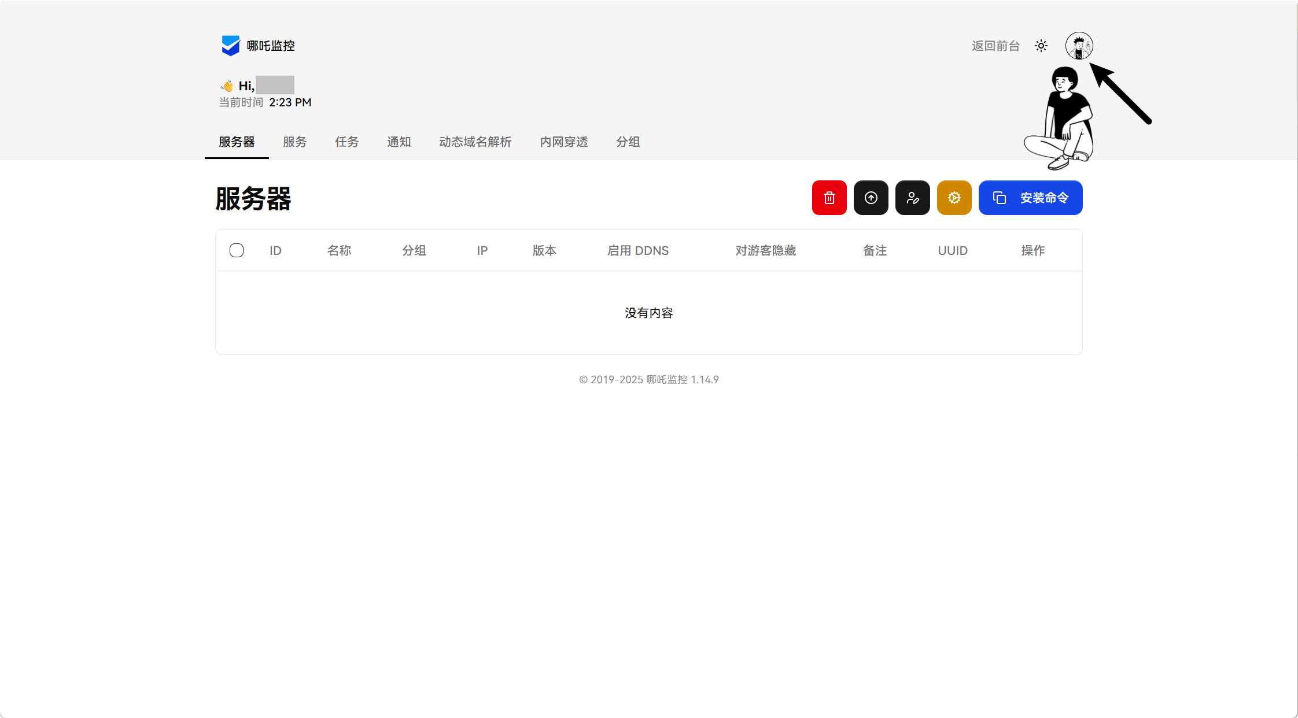Toggle the sun theme switch icon
Image resolution: width=1298 pixels, height=718 pixels.
coord(1041,46)
